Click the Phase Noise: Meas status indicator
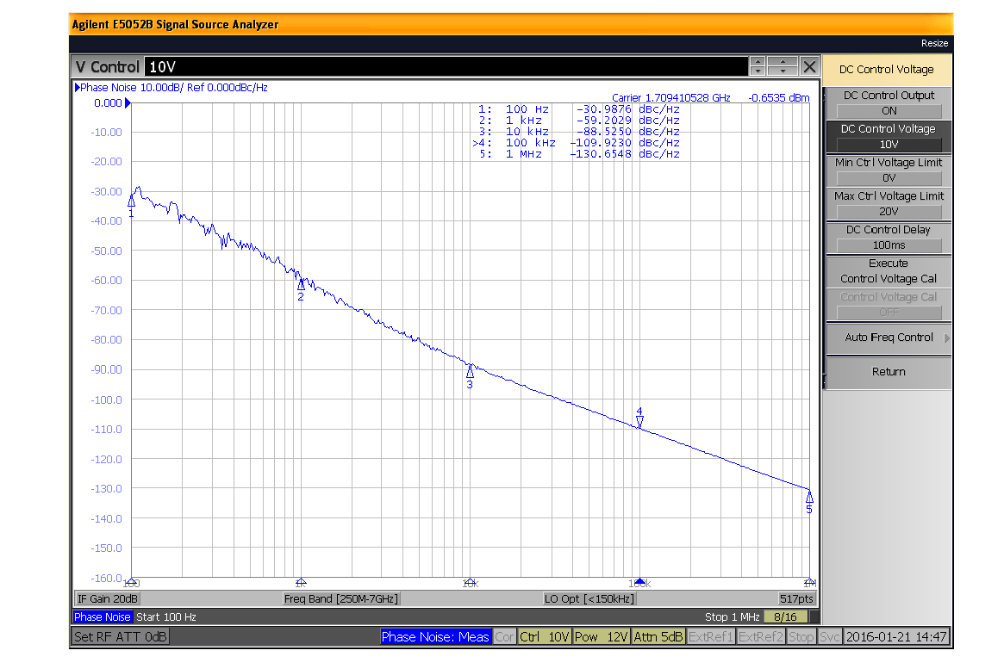 click(434, 636)
